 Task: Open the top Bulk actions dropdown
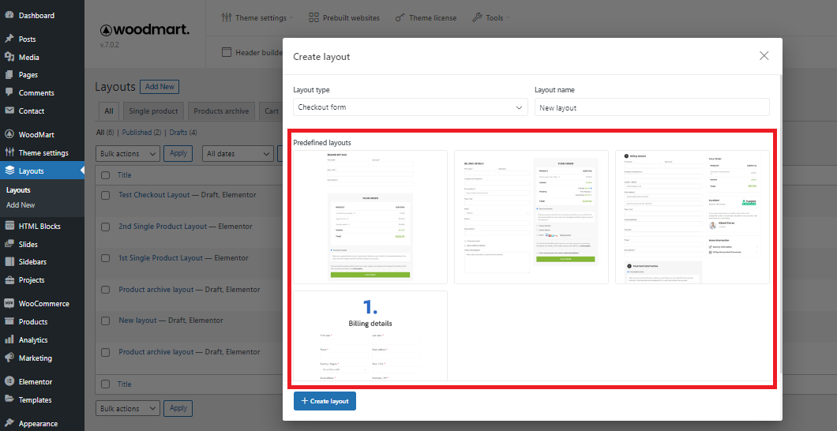(128, 154)
